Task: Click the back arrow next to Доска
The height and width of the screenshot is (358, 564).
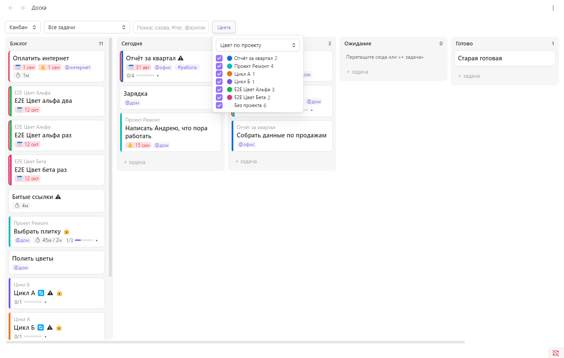Action: [11, 8]
